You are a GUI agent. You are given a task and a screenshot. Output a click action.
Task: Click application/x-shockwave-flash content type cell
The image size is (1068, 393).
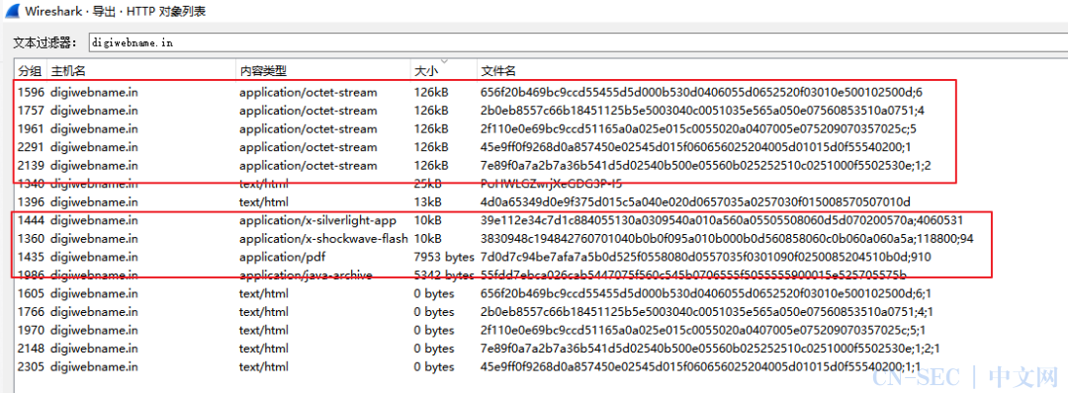pyautogui.click(x=323, y=239)
